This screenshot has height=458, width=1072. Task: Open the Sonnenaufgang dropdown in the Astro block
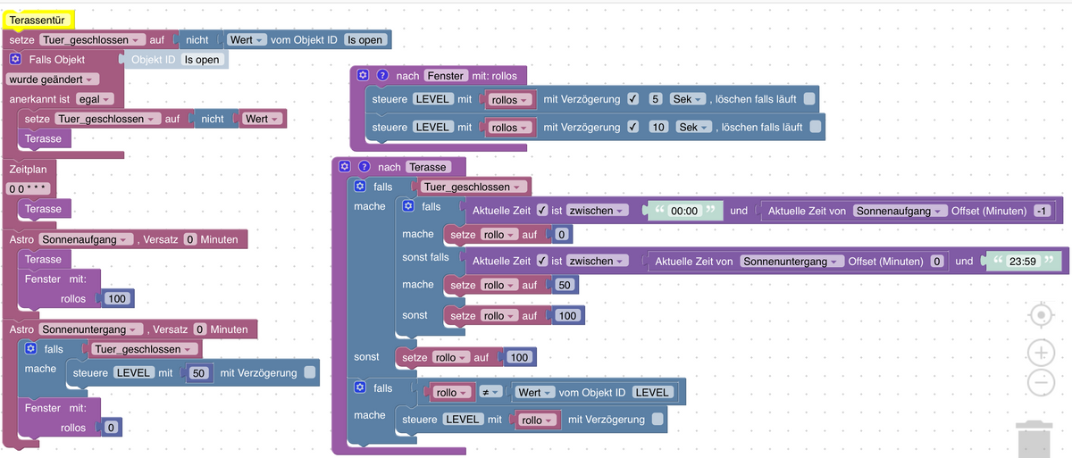pos(86,239)
